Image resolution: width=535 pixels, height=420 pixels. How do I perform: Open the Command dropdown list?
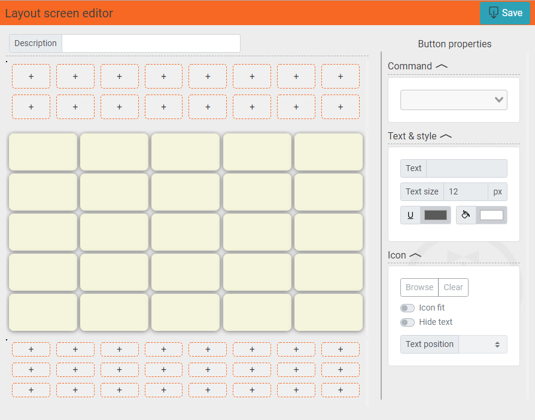454,100
